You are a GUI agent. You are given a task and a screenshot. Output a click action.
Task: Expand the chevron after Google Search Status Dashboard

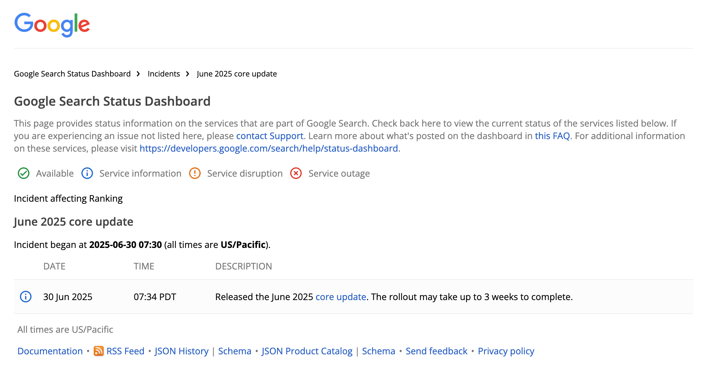point(138,74)
